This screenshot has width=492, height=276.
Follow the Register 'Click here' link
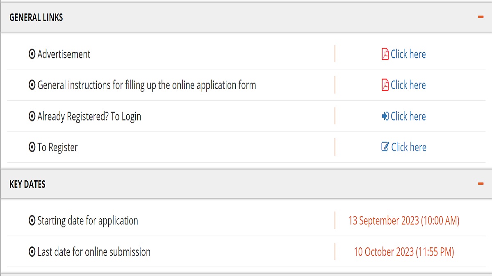click(x=409, y=147)
